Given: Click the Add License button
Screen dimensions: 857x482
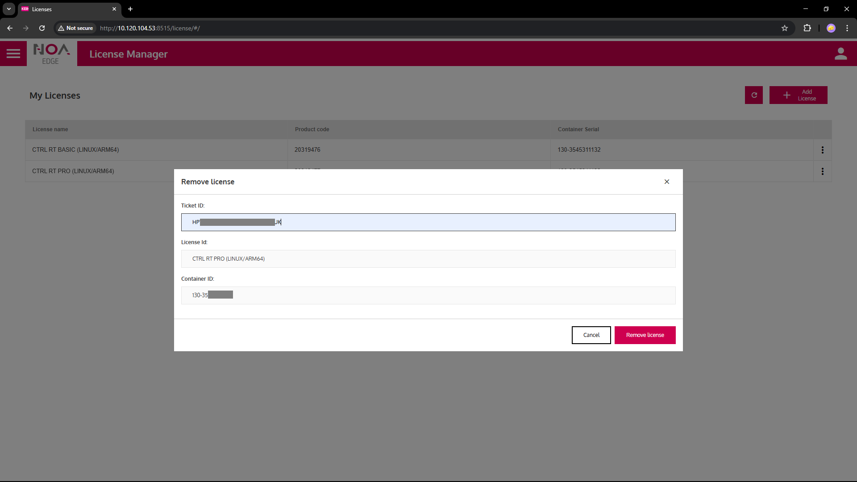Looking at the screenshot, I should 798,95.
